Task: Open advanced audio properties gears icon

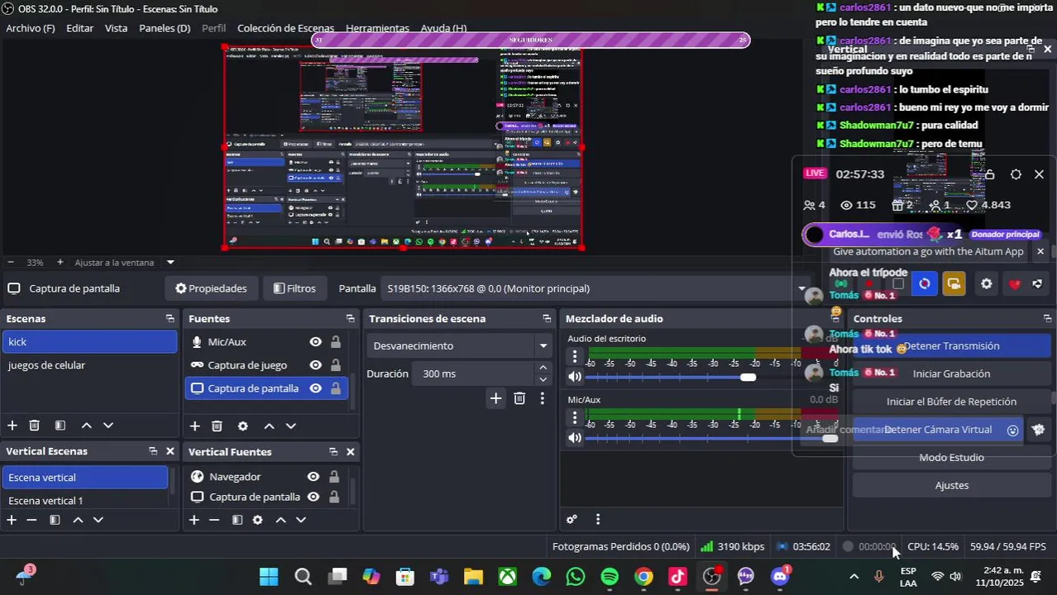Action: [572, 519]
